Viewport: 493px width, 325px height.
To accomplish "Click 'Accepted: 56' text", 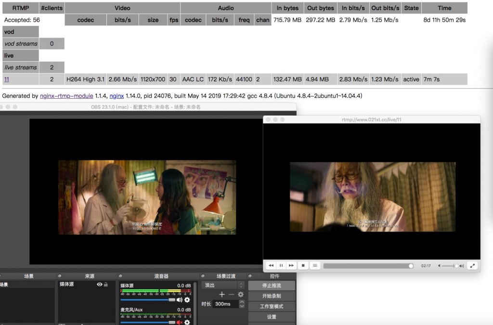I will pos(22,20).
